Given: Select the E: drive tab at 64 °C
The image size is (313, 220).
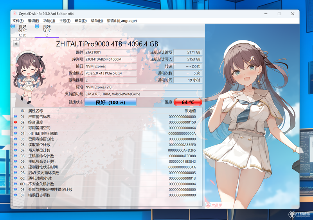Looking at the screenshot, I should [47, 31].
